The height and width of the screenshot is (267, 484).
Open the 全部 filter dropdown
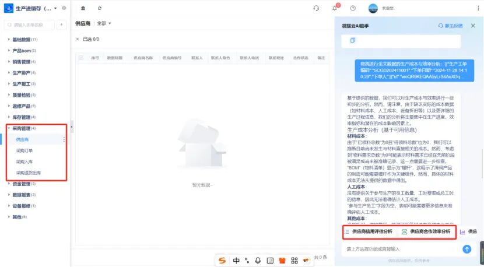click(104, 23)
